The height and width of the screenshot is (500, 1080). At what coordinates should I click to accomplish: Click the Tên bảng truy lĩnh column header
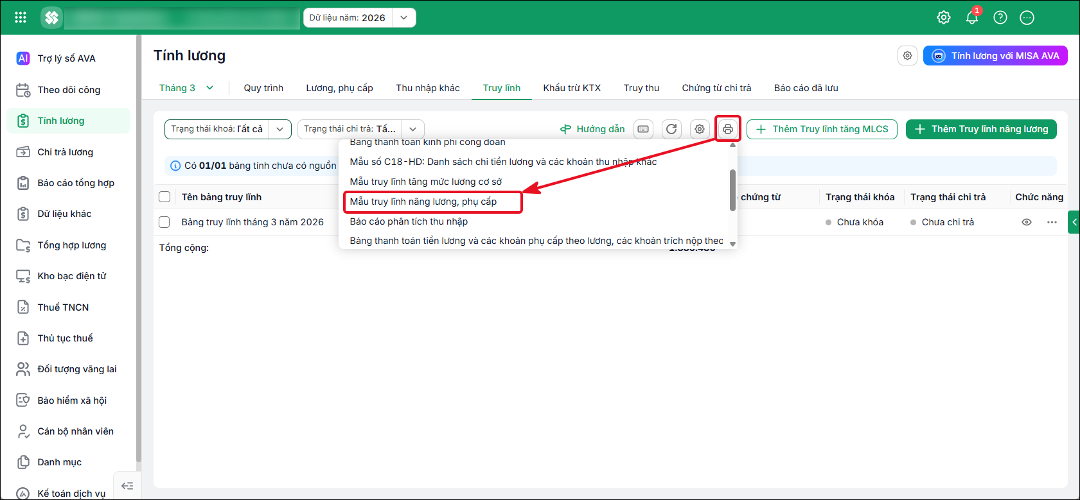222,197
